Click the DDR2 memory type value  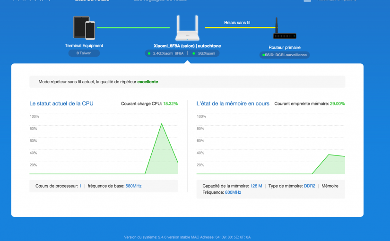click(310, 186)
